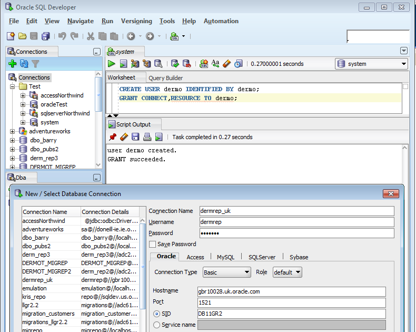This screenshot has height=332, width=416.
Task: Open file with the folder icon
Action: (23, 36)
